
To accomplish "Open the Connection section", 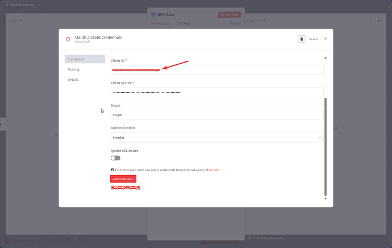I will (85, 59).
